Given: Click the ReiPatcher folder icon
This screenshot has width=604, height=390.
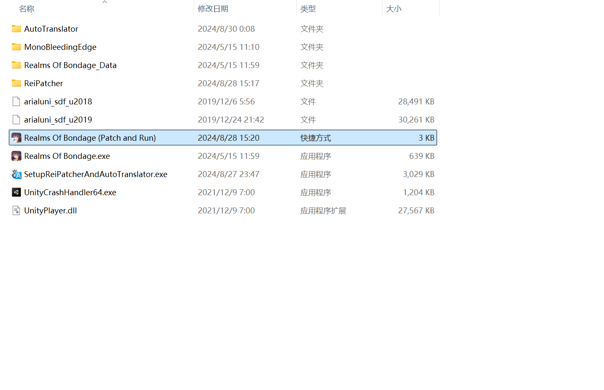Looking at the screenshot, I should tap(16, 83).
